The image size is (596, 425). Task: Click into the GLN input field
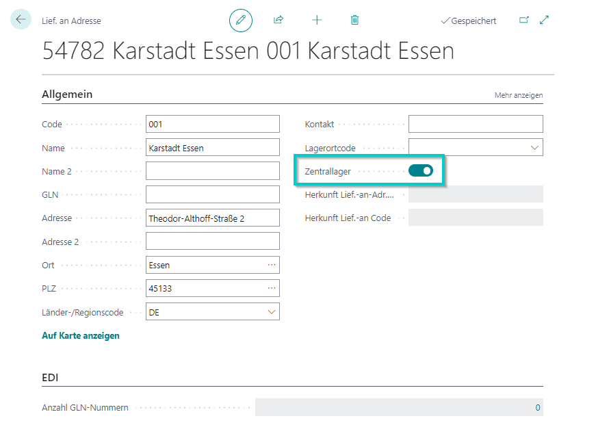coord(213,194)
